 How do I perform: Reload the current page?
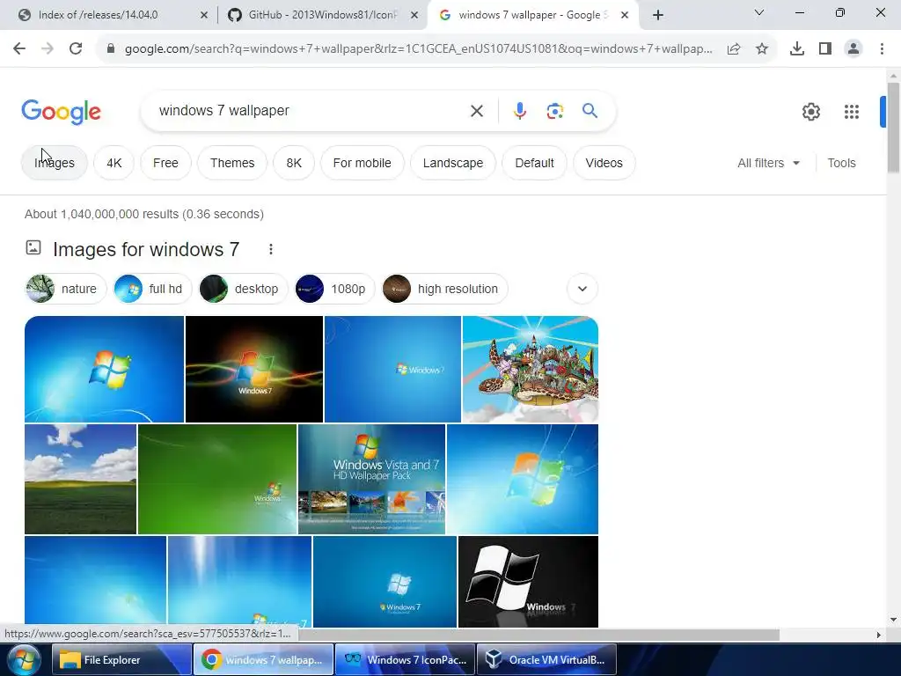(x=76, y=49)
